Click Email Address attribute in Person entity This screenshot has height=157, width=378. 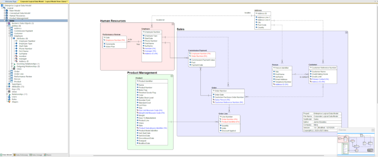click(x=282, y=79)
